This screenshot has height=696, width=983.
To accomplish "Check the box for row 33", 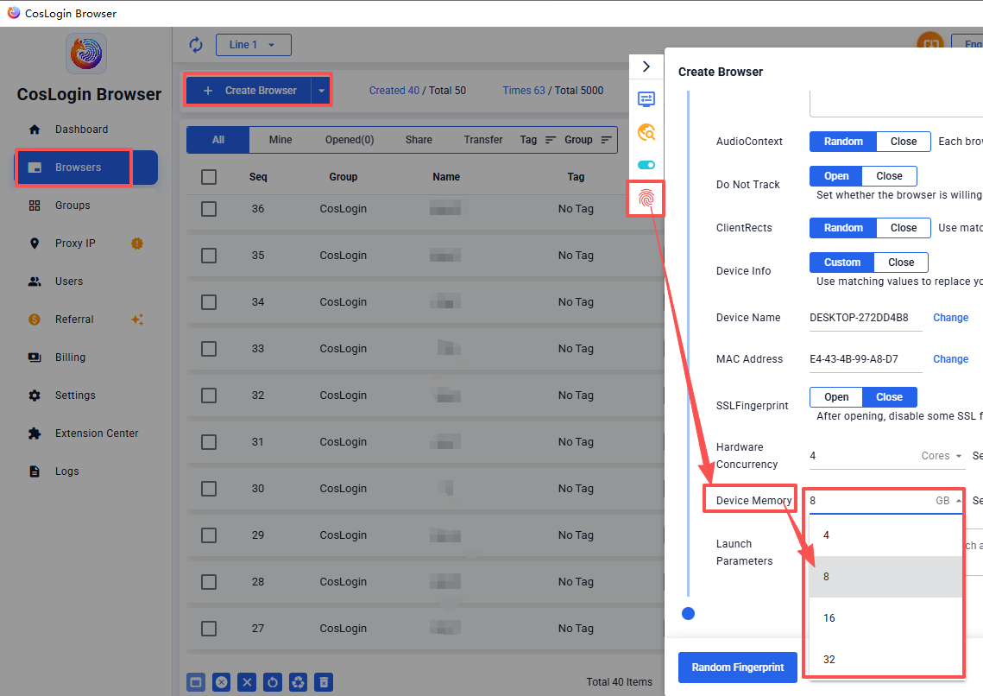I will pyautogui.click(x=209, y=349).
